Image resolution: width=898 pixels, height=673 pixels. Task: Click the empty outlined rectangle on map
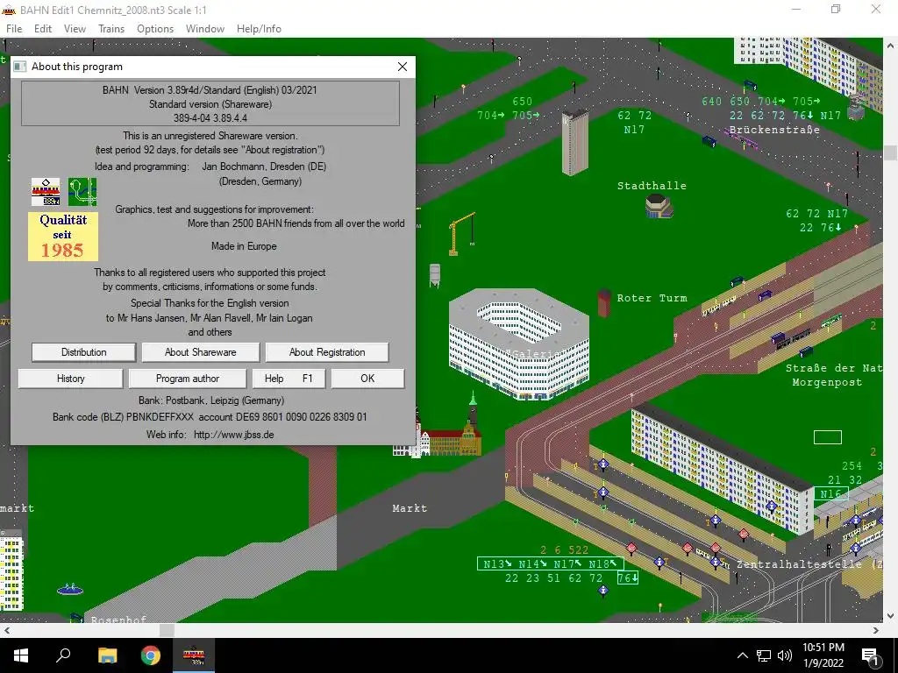828,437
